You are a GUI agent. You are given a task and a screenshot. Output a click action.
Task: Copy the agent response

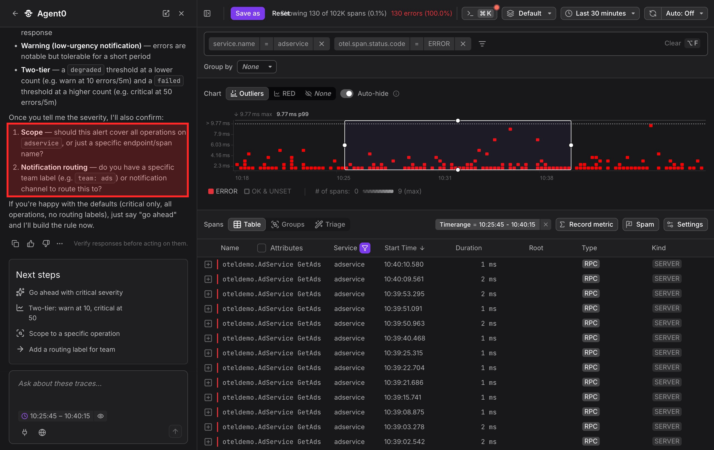coord(15,244)
